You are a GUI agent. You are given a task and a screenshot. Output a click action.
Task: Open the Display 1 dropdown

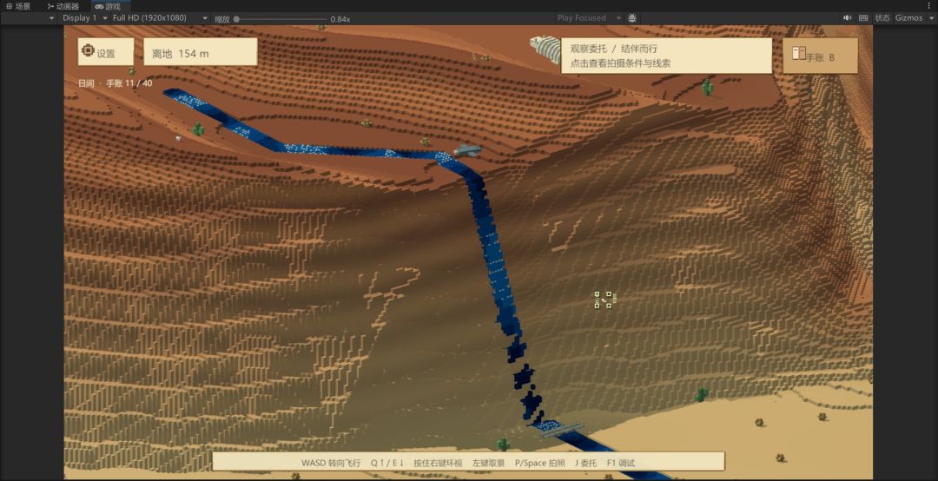(85, 18)
